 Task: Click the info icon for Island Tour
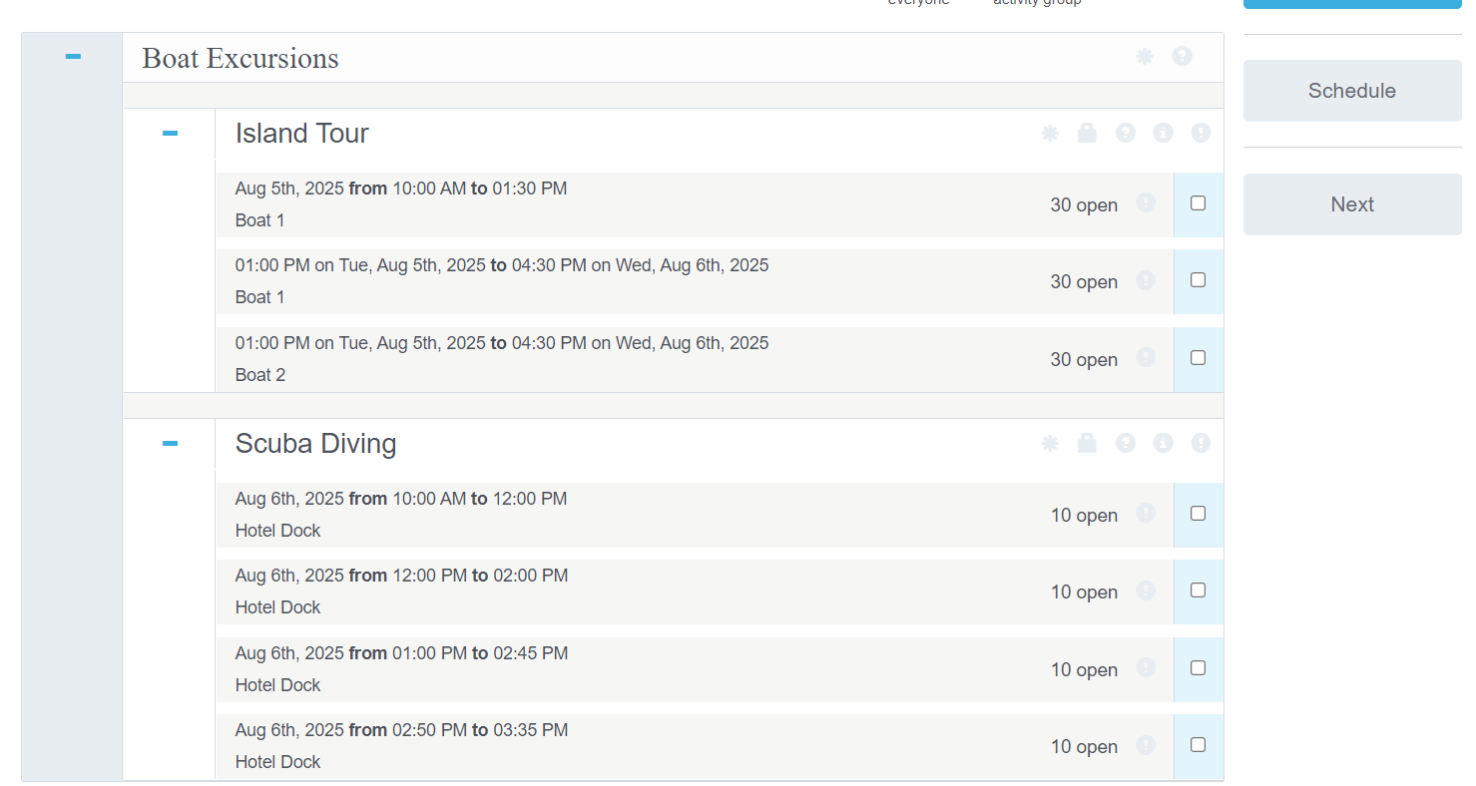(x=1163, y=133)
